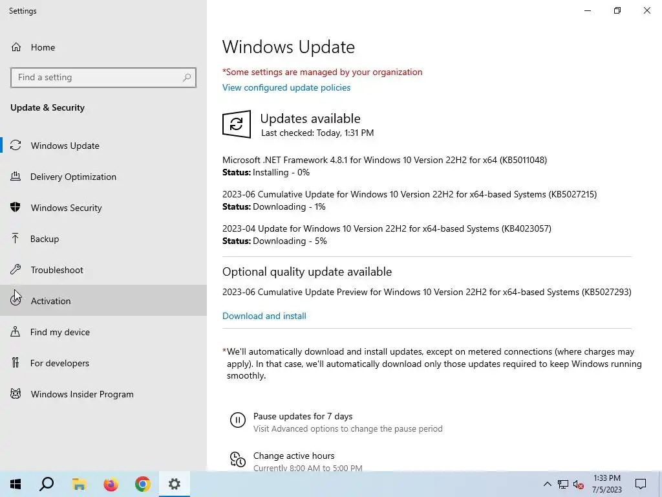This screenshot has height=497, width=662.
Task: Click the muted volume icon in tray
Action: (579, 484)
